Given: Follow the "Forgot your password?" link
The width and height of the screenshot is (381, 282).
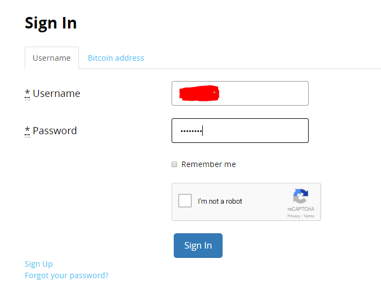Looking at the screenshot, I should click(66, 275).
